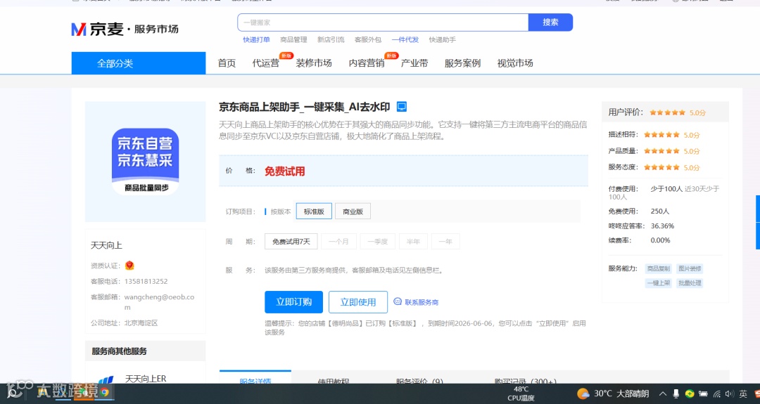
Task: Click the 批量处理 capability tag
Action: click(x=690, y=283)
